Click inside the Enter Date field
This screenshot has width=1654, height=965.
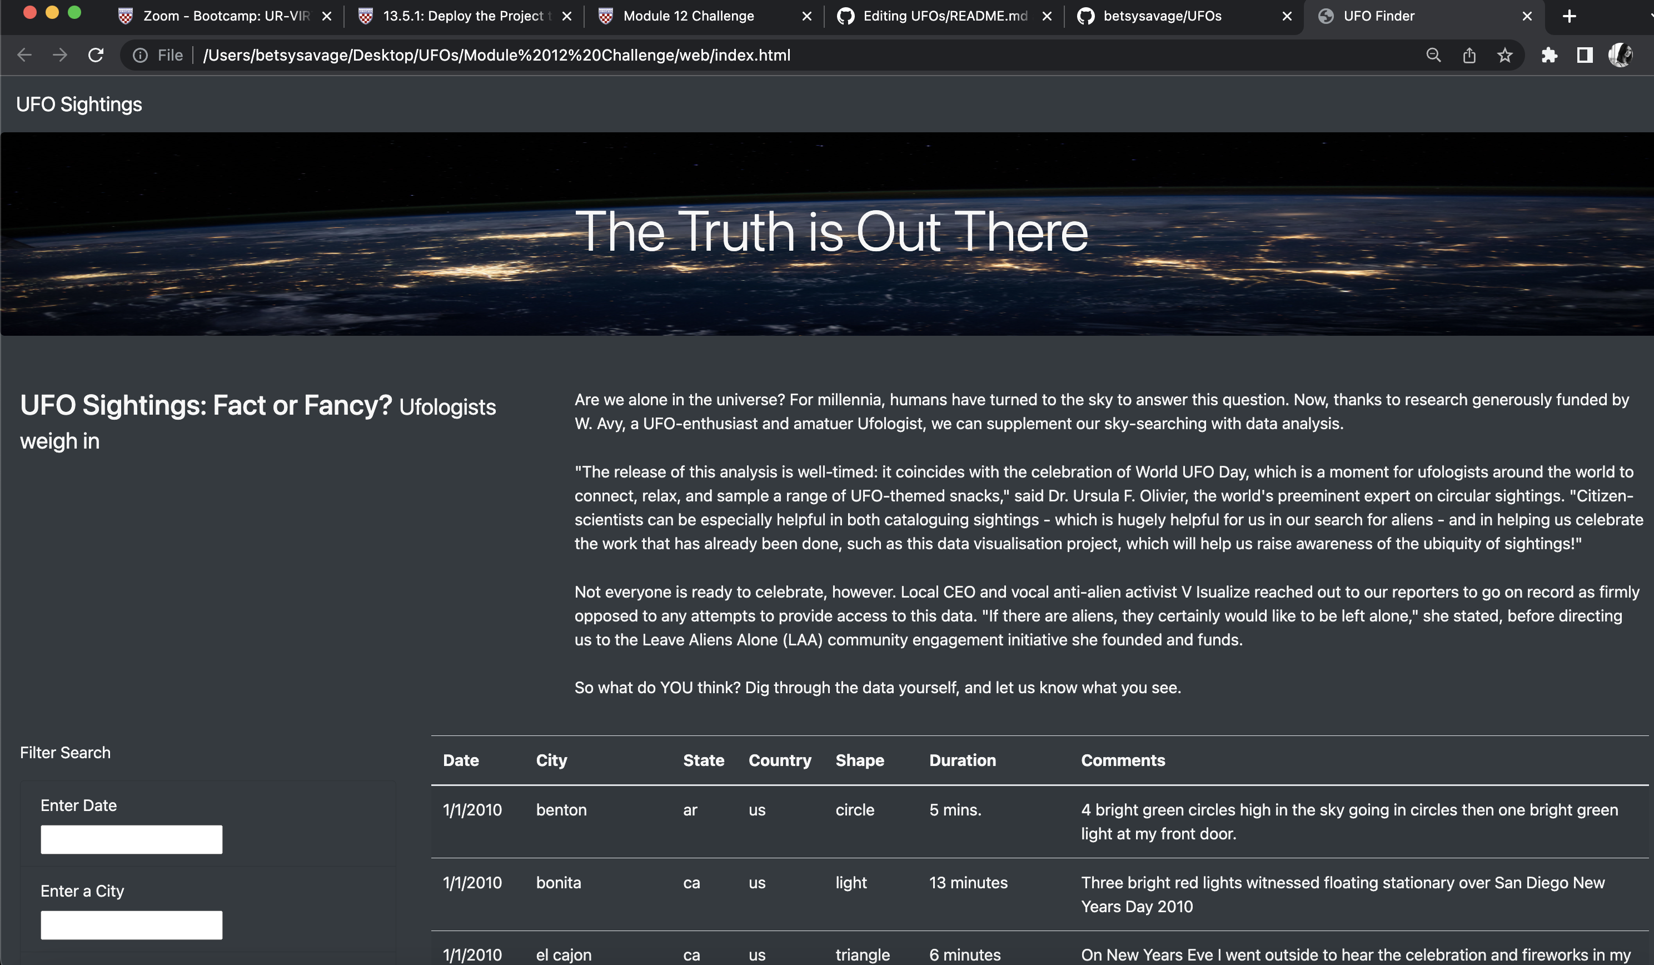[x=131, y=839]
